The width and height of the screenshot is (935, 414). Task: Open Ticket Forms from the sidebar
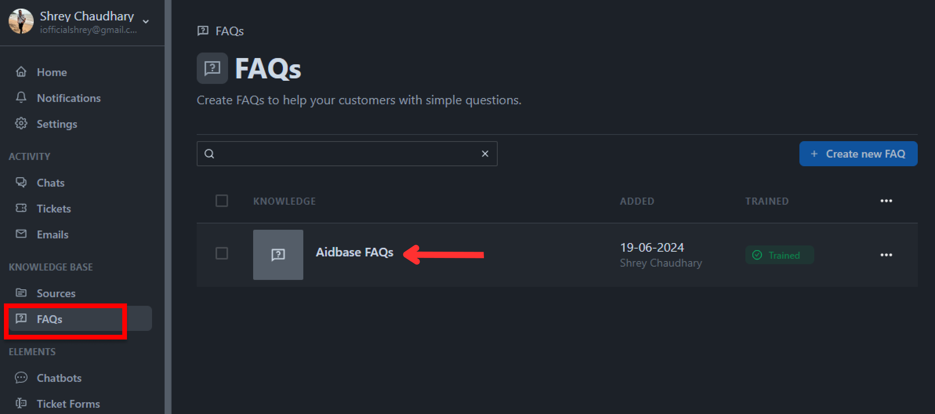tap(68, 403)
